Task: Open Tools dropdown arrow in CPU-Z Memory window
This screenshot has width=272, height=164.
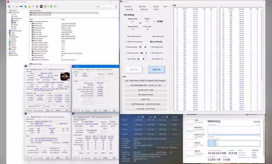Action: pyautogui.click(x=100, y=111)
